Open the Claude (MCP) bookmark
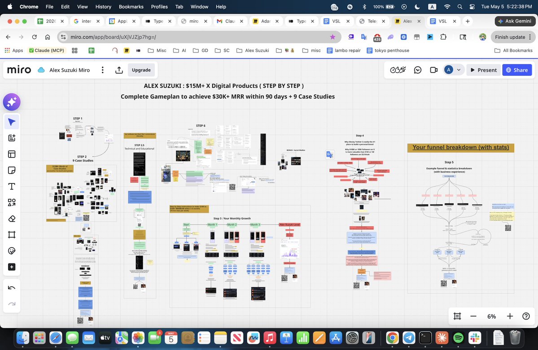Image resolution: width=538 pixels, height=350 pixels. (46, 50)
